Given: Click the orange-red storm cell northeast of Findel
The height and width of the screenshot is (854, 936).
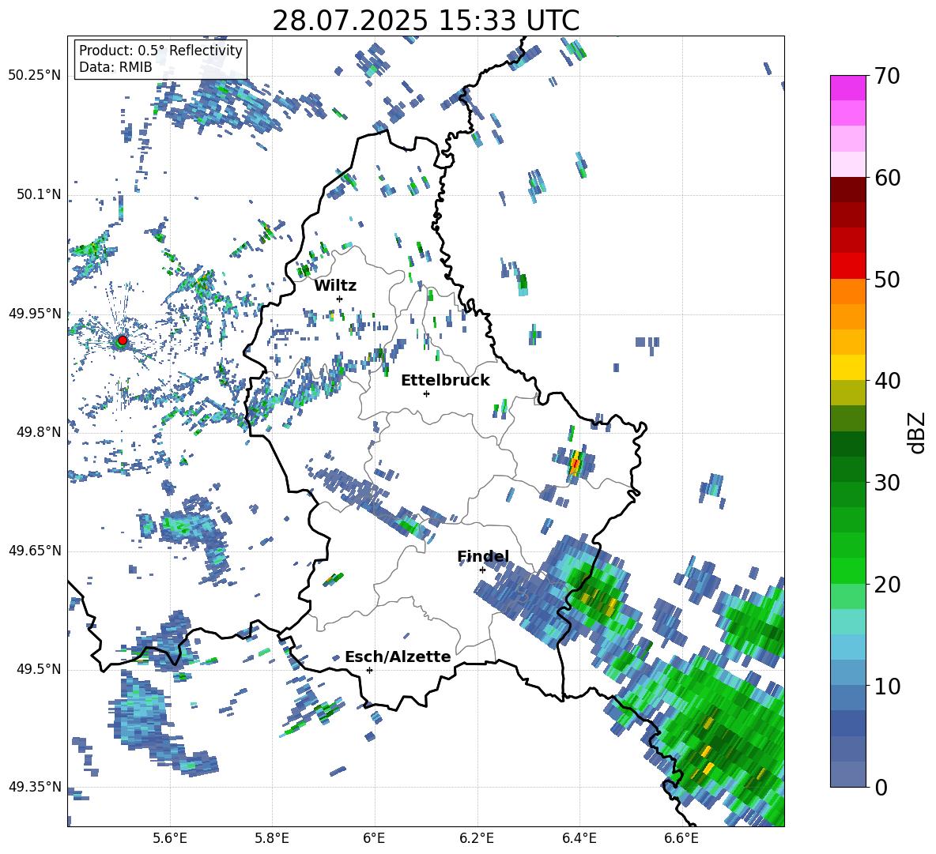Looking at the screenshot, I should pos(576,464).
